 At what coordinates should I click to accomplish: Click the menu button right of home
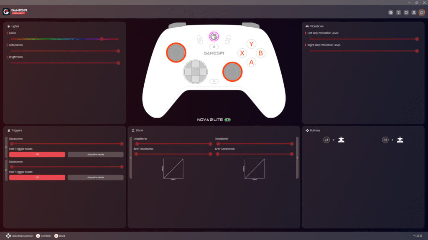228,40
